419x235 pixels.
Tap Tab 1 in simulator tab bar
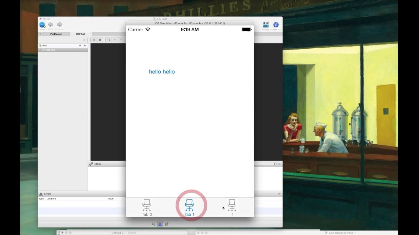pyautogui.click(x=189, y=208)
